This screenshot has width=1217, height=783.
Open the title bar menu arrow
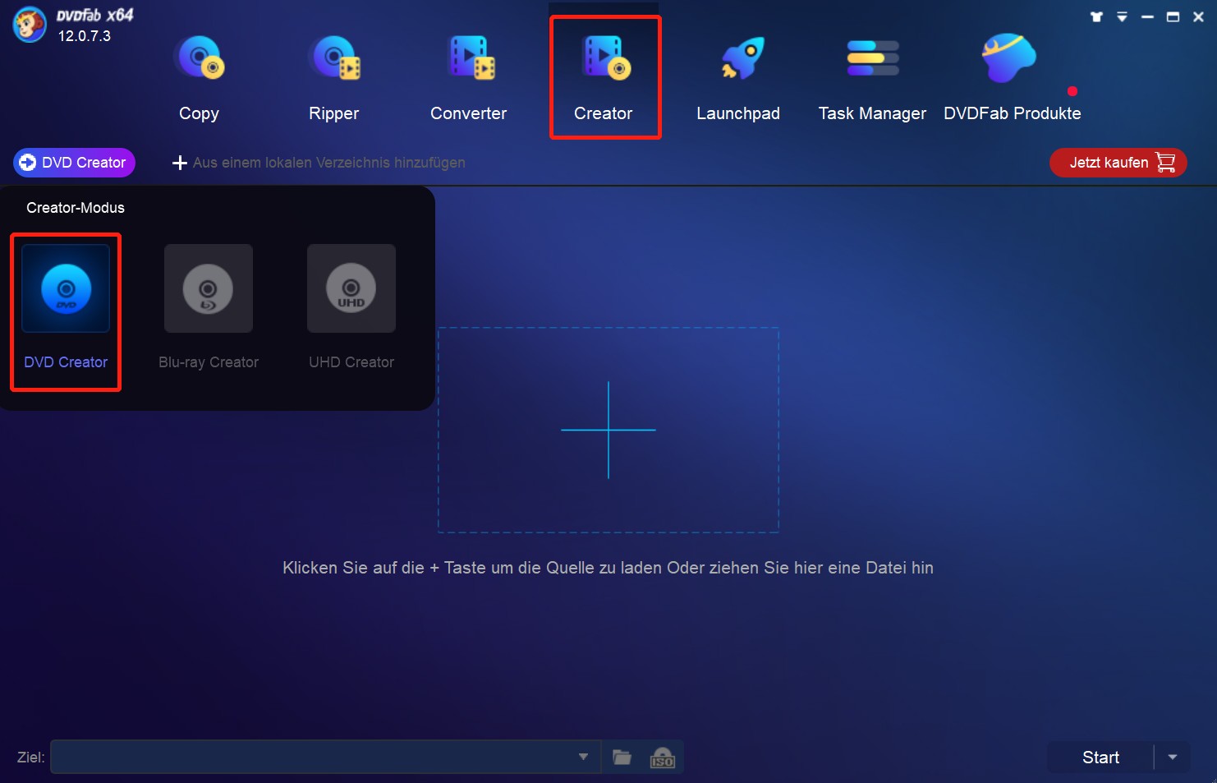(x=1122, y=16)
